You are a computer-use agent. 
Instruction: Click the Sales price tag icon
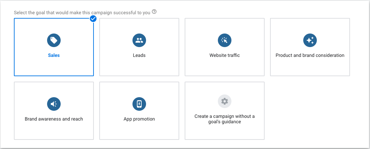pos(54,41)
